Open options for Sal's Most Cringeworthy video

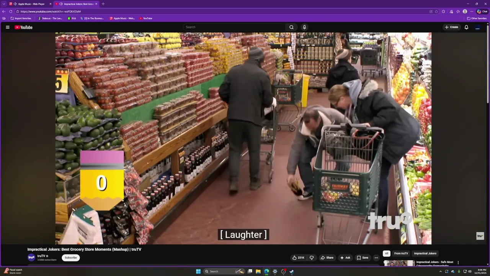[458, 263]
